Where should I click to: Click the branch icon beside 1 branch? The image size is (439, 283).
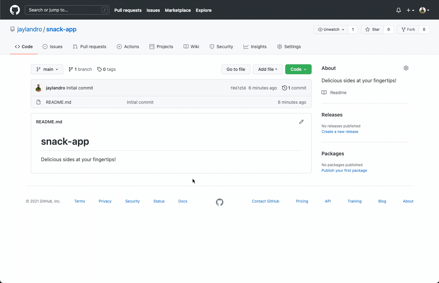coord(71,69)
